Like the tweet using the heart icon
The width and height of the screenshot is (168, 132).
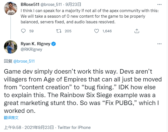coord(97,31)
